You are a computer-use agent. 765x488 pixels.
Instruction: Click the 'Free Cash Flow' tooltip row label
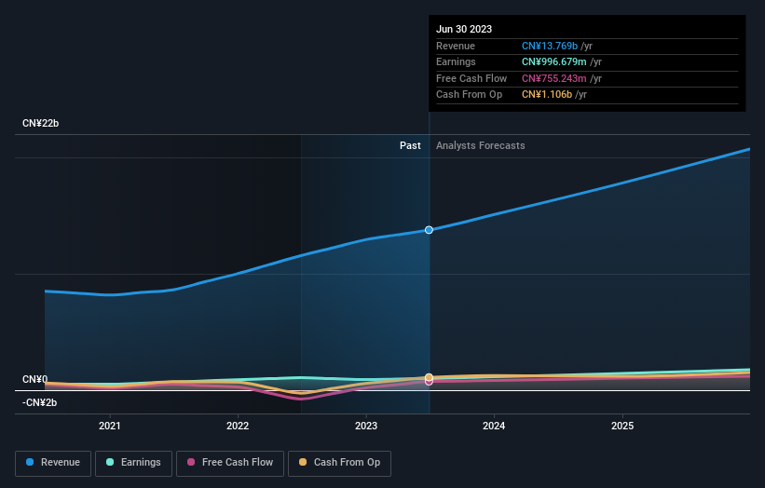[x=471, y=78]
